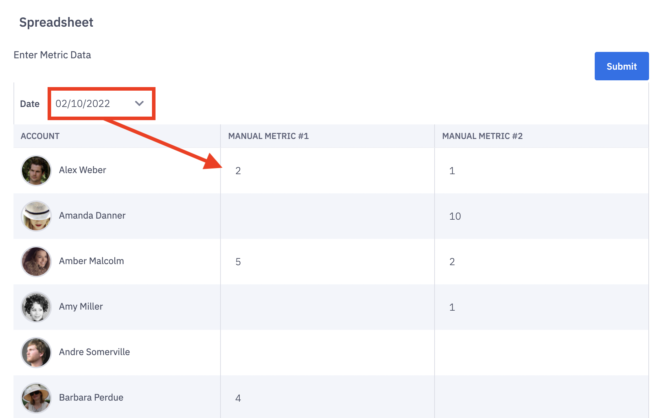Open the Date dropdown showing 02/10/2022
The width and height of the screenshot is (659, 418).
(92, 103)
